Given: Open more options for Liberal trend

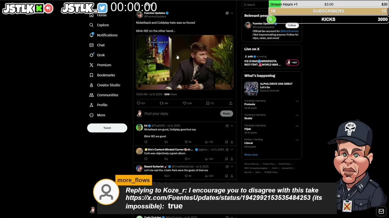Looking at the screenshot, I should pos(297,140).
